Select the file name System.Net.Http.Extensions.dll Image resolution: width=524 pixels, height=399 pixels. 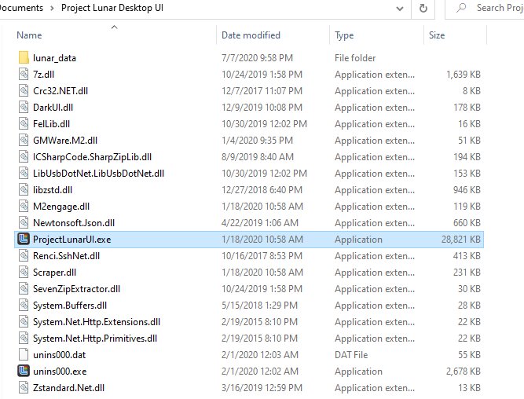tap(97, 322)
